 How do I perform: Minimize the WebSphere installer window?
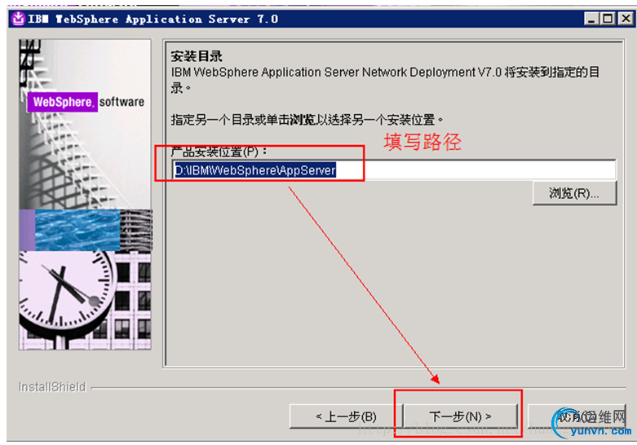[x=591, y=19]
